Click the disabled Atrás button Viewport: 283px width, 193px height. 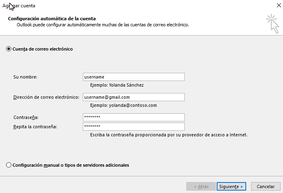(x=201, y=186)
